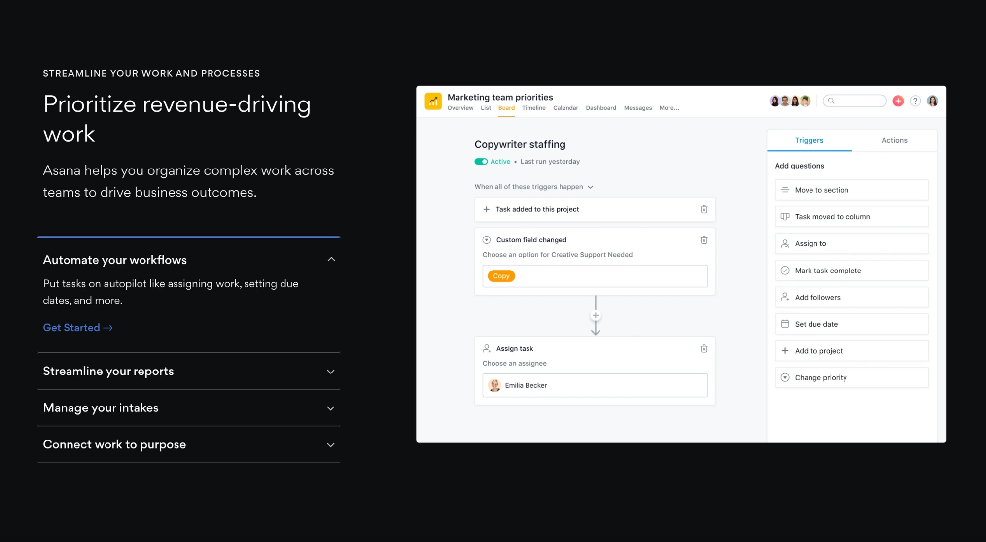Click the Add to project icon

[785, 350]
